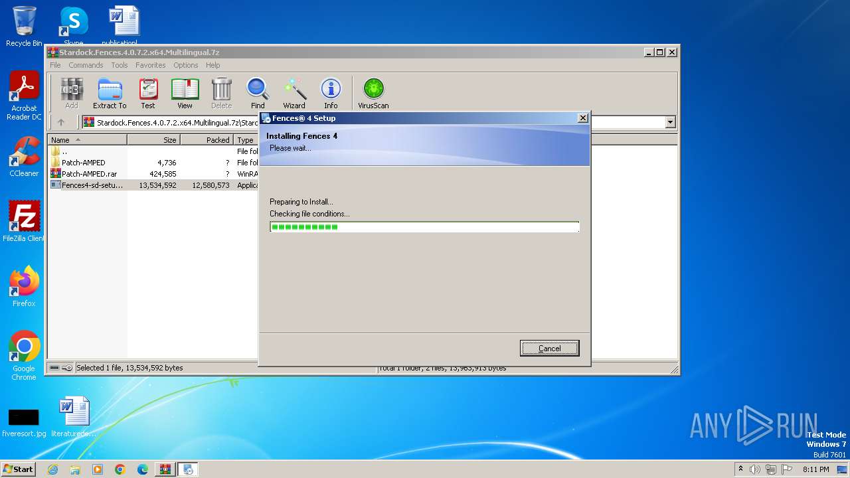This screenshot has width=850, height=478.
Task: Select the FileZilla Client desktop icon
Action: tap(24, 222)
